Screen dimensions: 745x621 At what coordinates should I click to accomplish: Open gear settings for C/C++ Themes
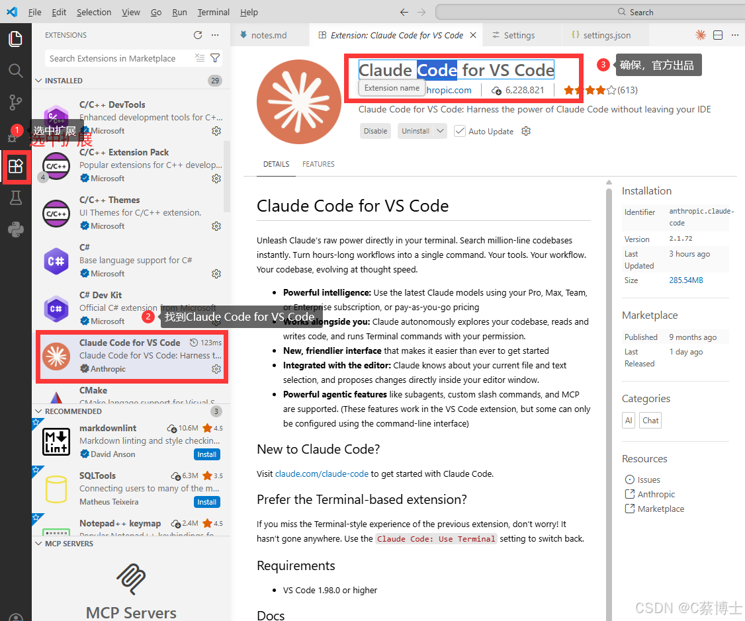pos(216,226)
